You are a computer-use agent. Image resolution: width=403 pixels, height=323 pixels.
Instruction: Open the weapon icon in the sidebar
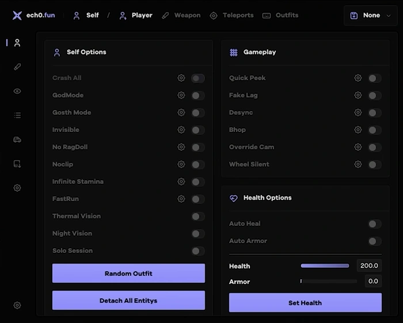pyautogui.click(x=17, y=67)
